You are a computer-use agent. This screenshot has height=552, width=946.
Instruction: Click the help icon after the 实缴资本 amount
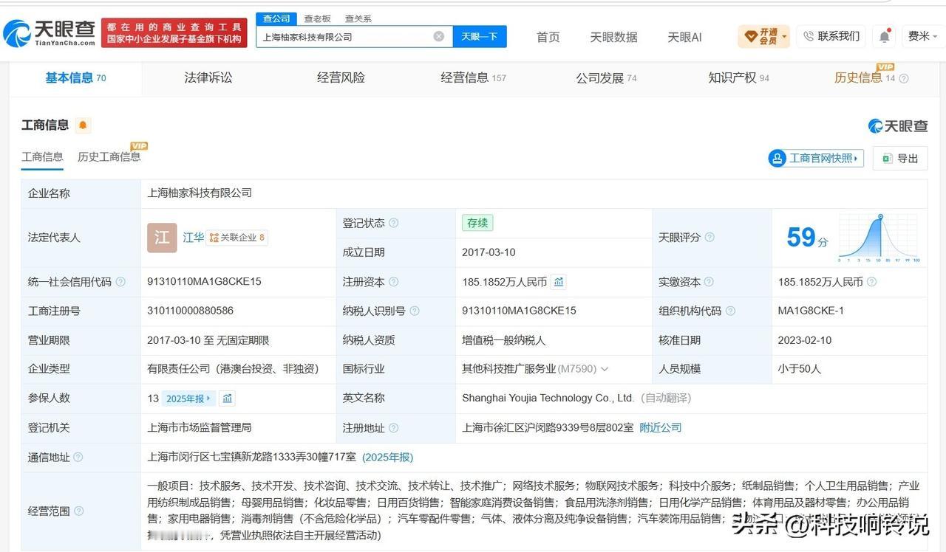(871, 282)
